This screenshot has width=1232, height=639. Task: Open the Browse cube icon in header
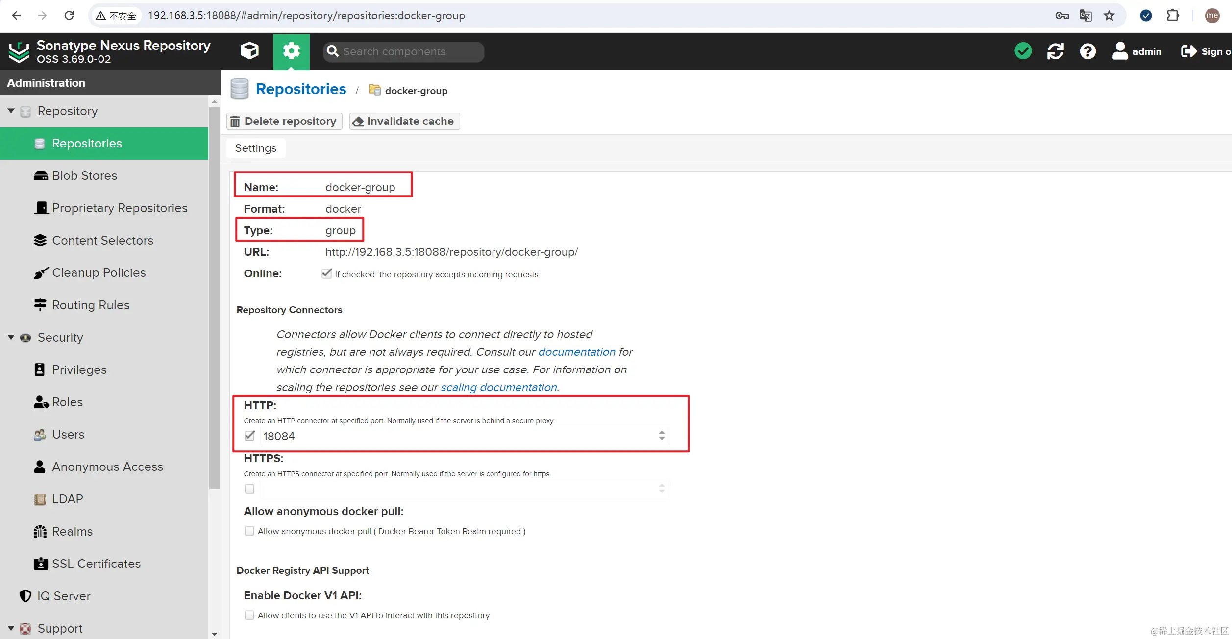[x=249, y=51]
